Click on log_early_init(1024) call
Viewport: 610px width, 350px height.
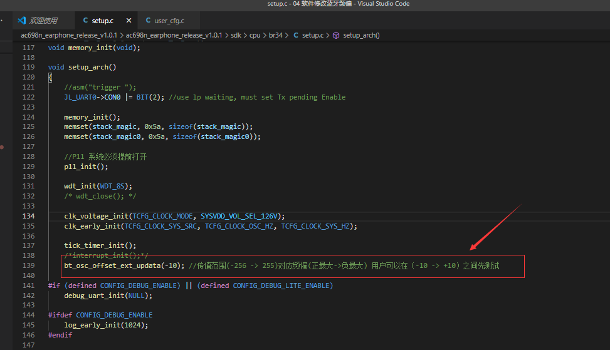pyautogui.click(x=106, y=325)
